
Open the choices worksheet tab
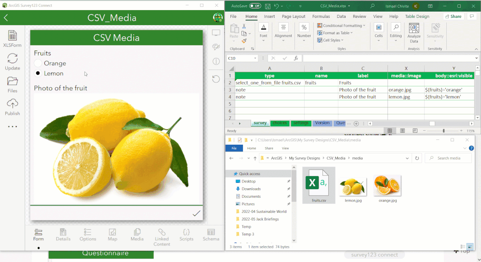pos(280,123)
